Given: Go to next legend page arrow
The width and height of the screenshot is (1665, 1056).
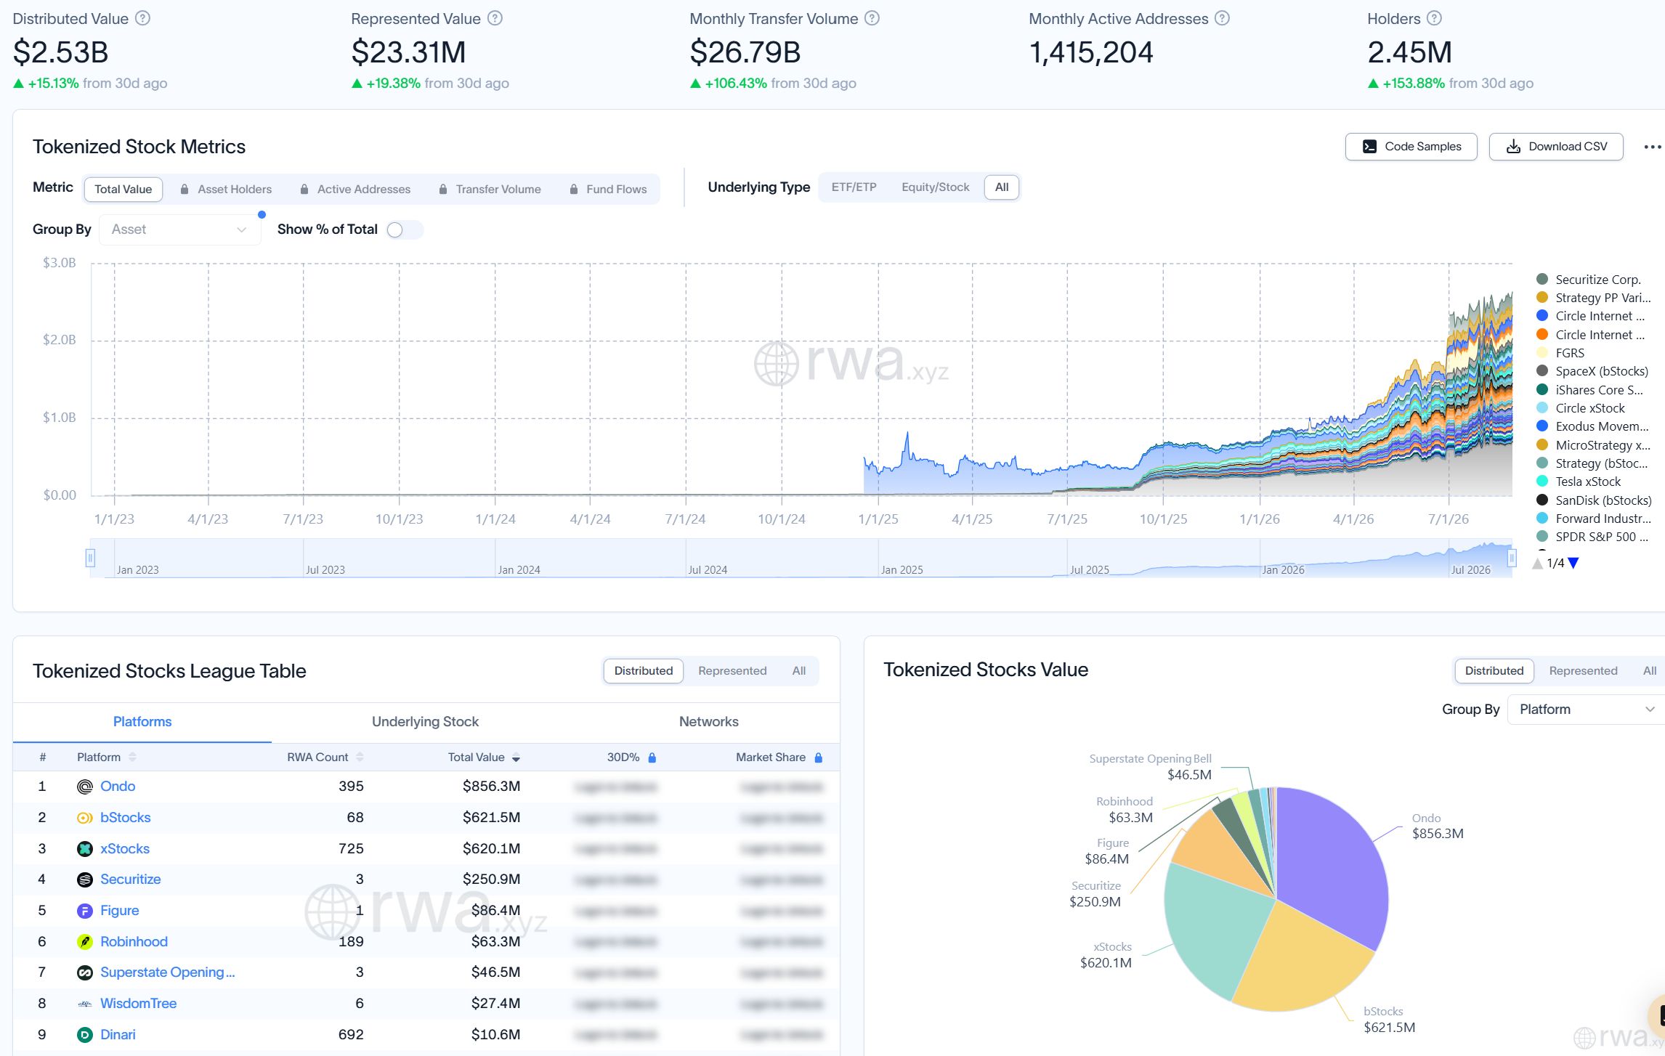Looking at the screenshot, I should [x=1573, y=563].
